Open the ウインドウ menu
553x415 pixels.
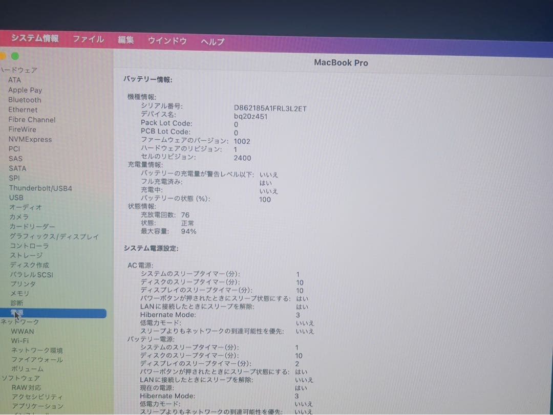coord(167,40)
